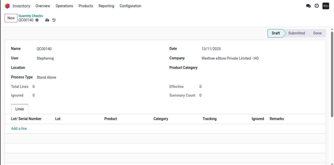Click the vertical page scrollbar
The image size is (334, 165).
(x=332, y=75)
